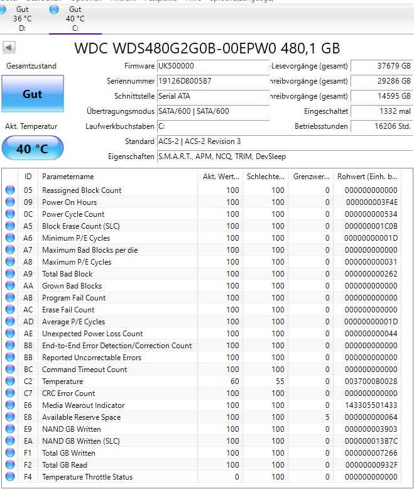Click the previous disk arrow button
This screenshot has height=489, width=414.
coord(9,48)
